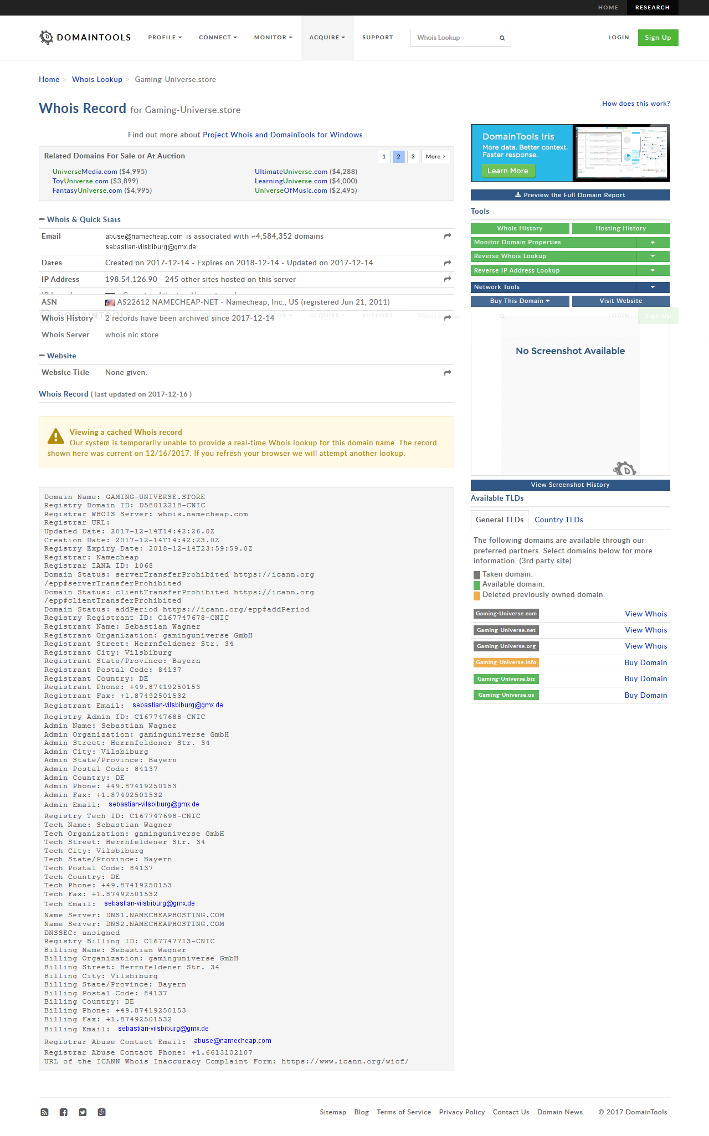709x1136 pixels.
Task: Click the share arrow in the Website Title row
Action: [x=448, y=373]
